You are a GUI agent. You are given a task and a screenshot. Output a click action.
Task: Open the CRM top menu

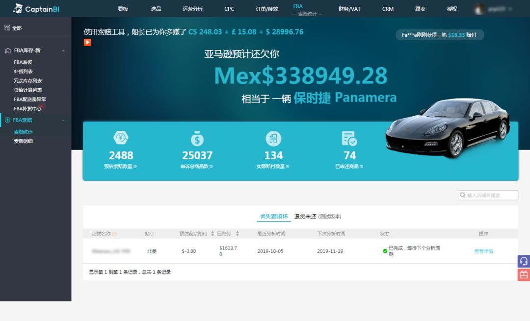click(x=388, y=9)
